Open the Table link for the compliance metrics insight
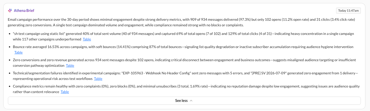This screenshot has height=111, width=370. [65, 92]
